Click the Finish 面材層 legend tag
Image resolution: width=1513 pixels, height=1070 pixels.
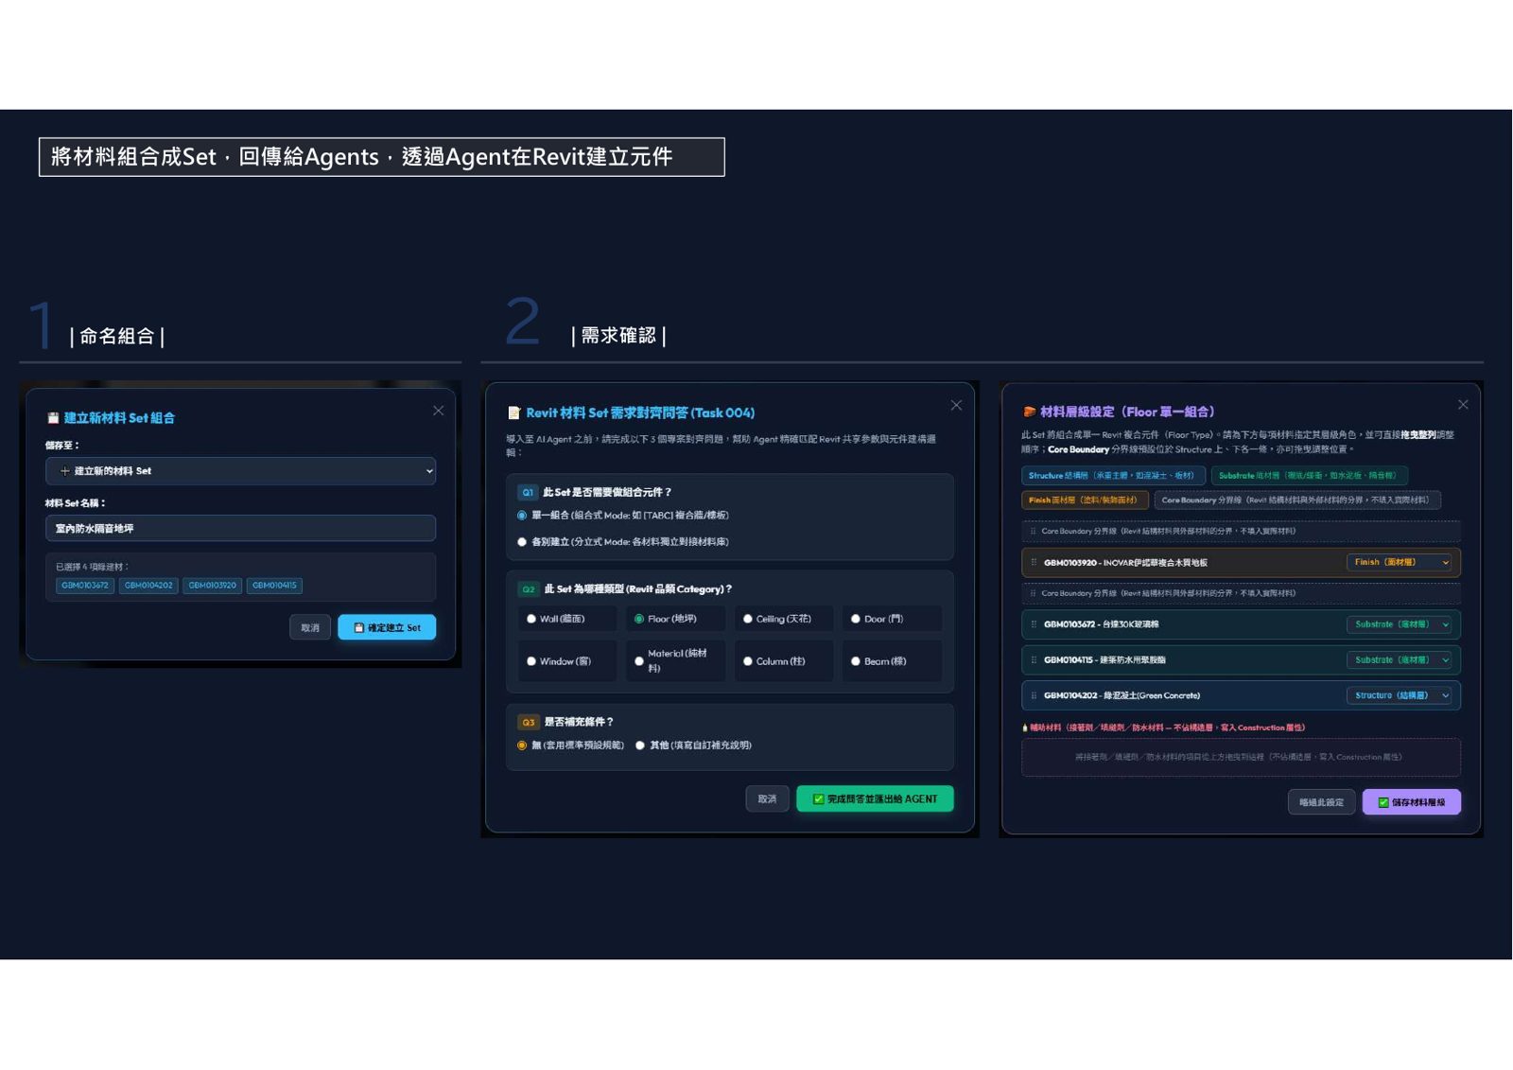[1085, 500]
